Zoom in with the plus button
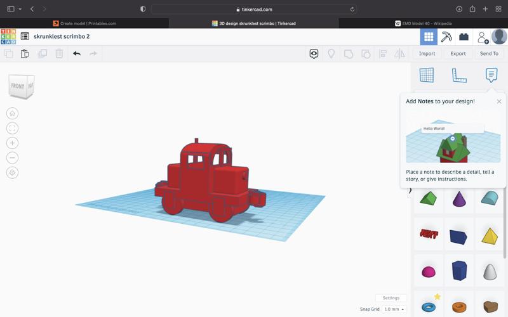Image resolution: width=508 pixels, height=317 pixels. (x=12, y=143)
